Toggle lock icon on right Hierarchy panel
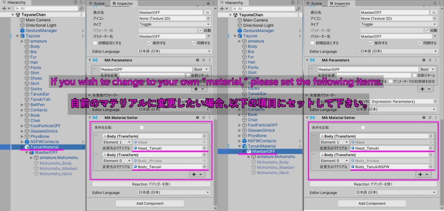This screenshot has height=211, width=444. click(x=293, y=2)
